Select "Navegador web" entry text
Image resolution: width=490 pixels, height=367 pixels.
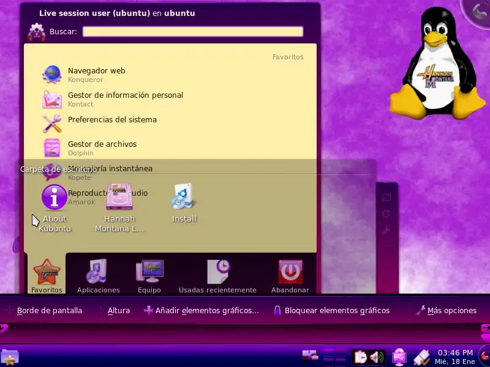[x=97, y=70]
